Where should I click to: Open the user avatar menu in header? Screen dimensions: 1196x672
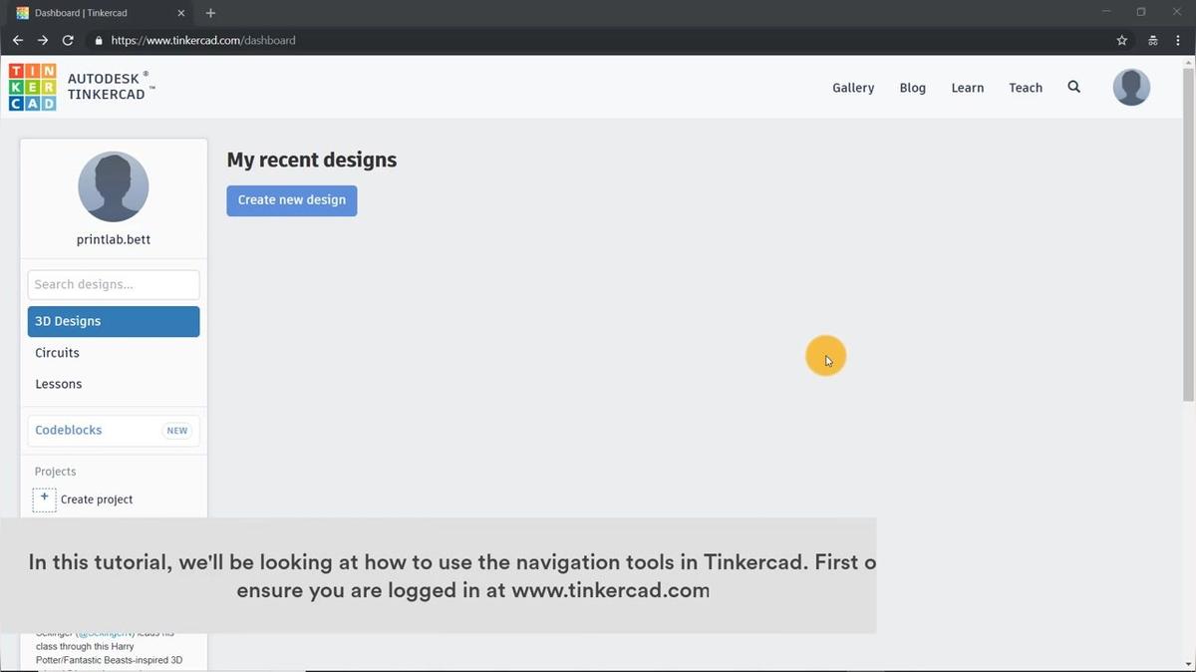point(1131,88)
